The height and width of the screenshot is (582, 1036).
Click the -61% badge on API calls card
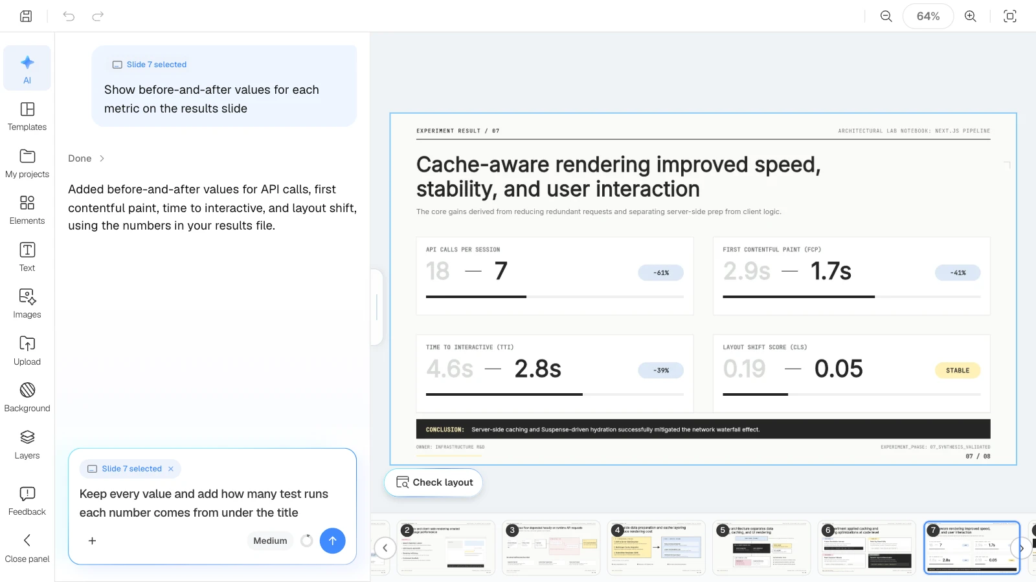(x=660, y=273)
